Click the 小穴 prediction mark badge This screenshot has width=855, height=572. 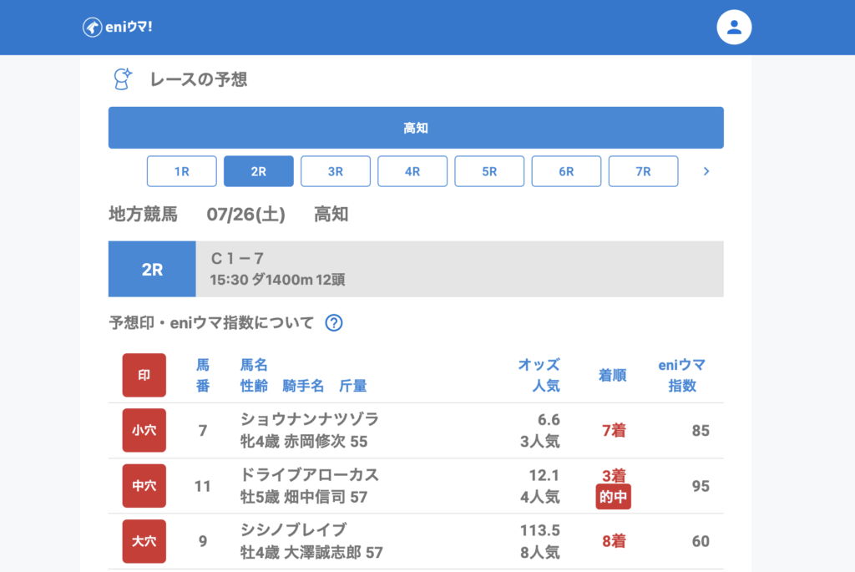point(144,431)
